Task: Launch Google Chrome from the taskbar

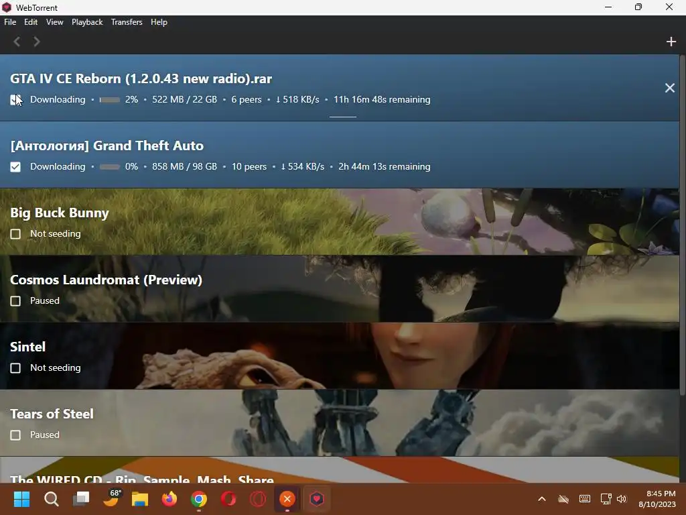Action: pos(199,499)
